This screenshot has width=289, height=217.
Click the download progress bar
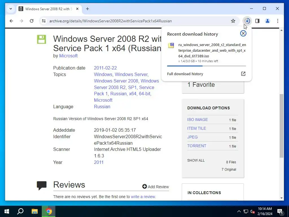tap(206, 66)
